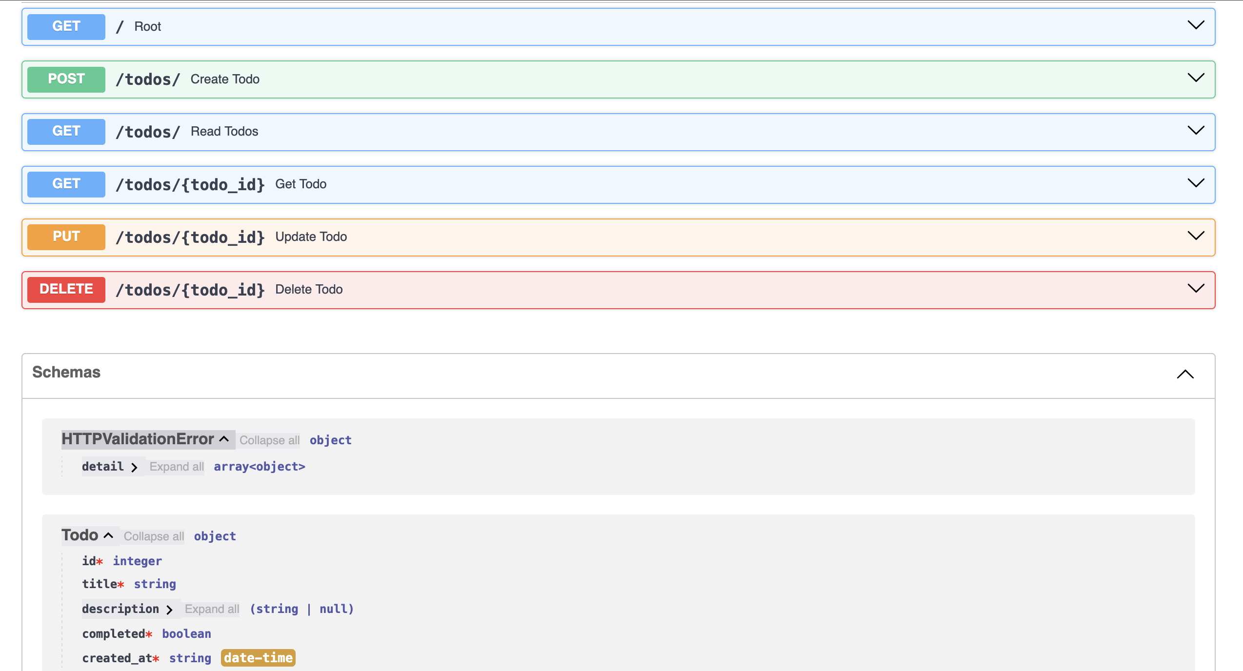Select the /todos/ path text on Create Todo

(x=147, y=79)
